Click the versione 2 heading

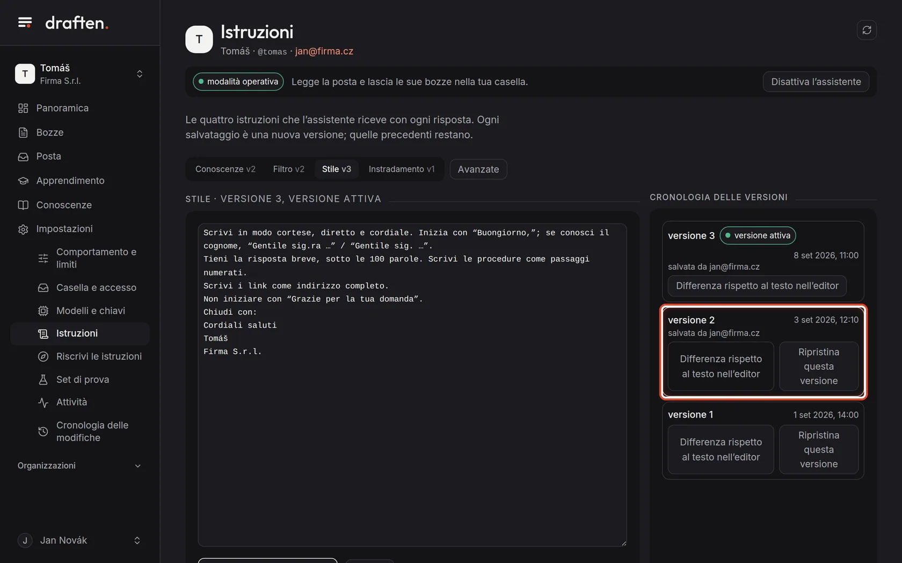pos(691,320)
